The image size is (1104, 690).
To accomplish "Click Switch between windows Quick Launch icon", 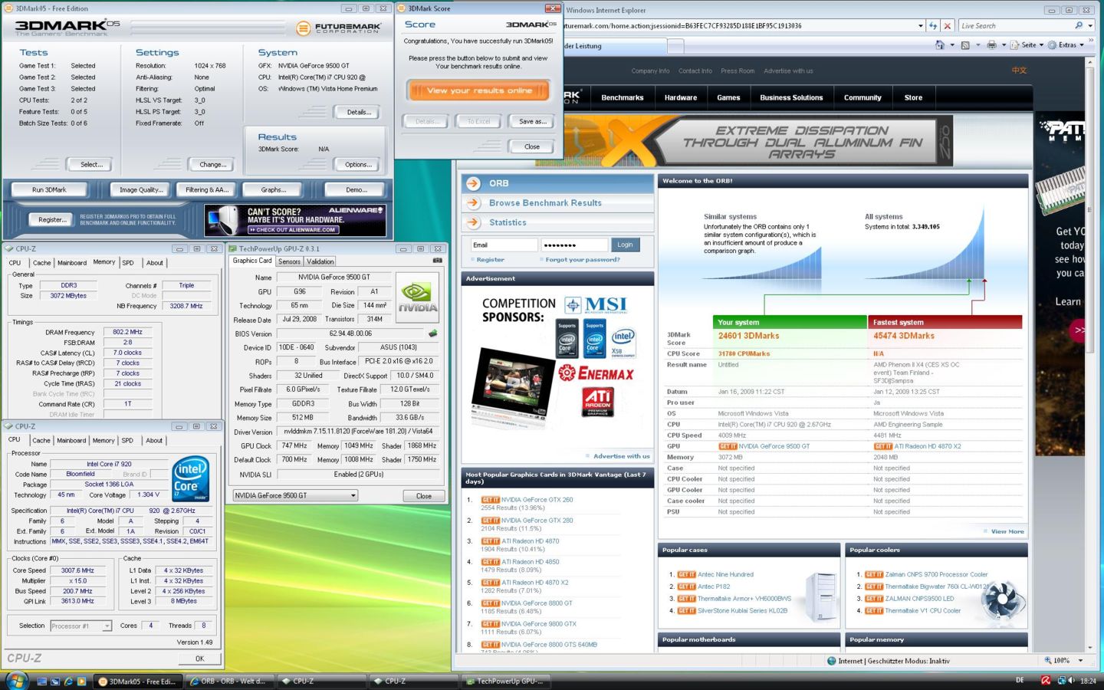I will pyautogui.click(x=55, y=681).
